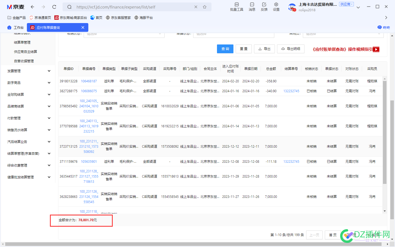The width and height of the screenshot is (395, 247).
Task: Focus the browser address bar URL
Action: pos(116,7)
